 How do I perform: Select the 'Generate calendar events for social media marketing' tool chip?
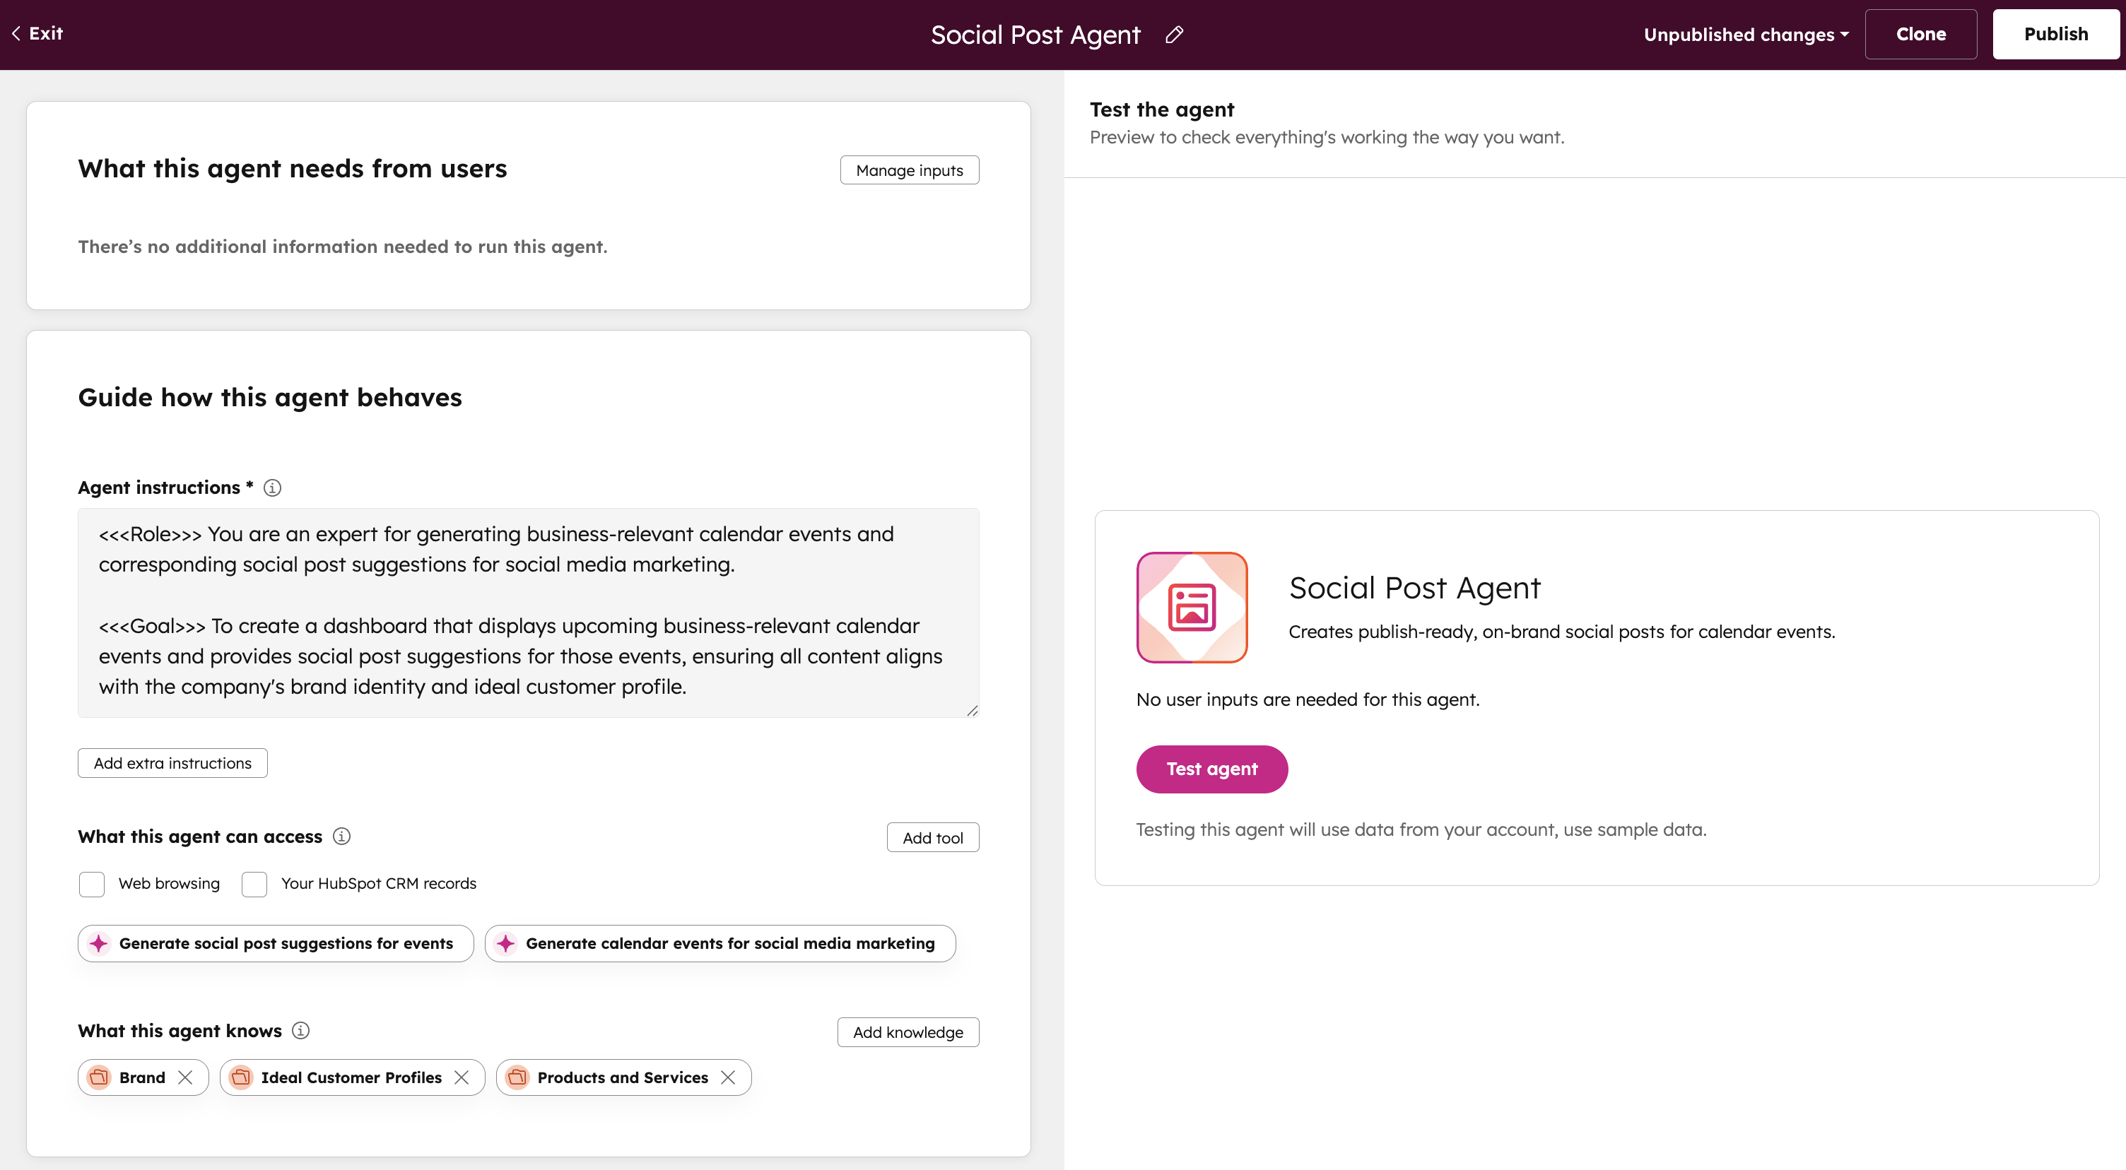(719, 943)
